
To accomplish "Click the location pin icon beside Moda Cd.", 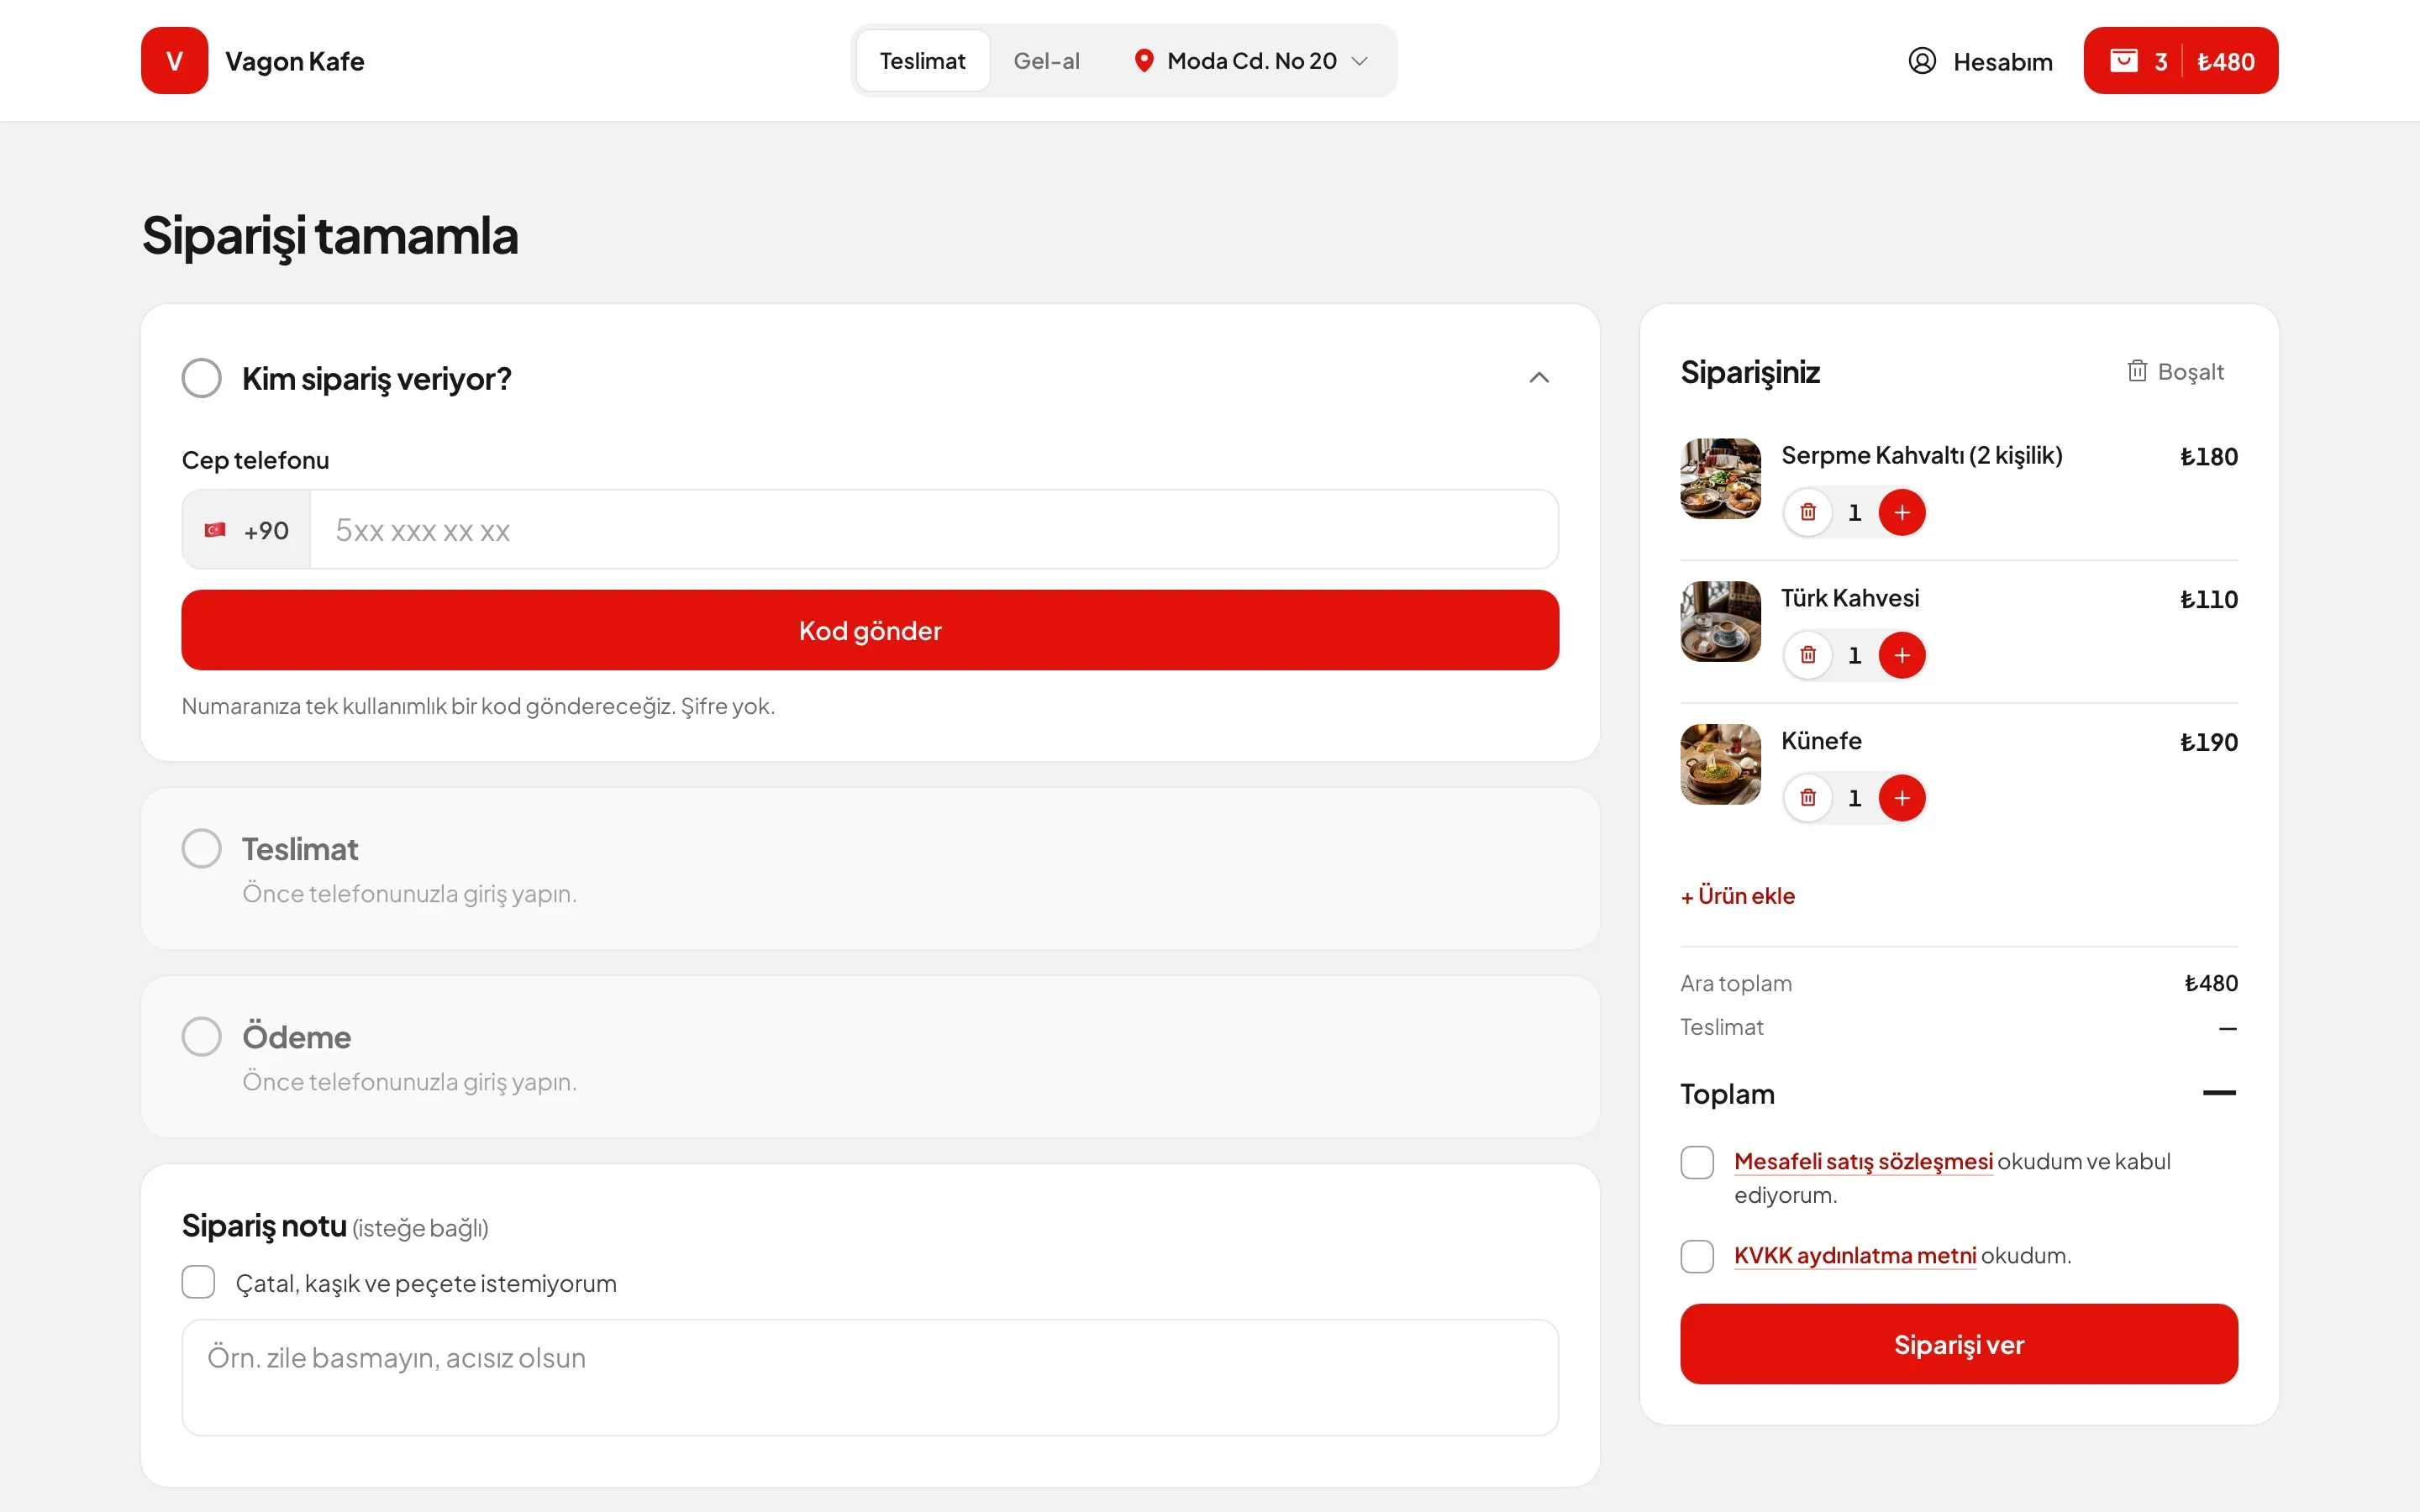I will (x=1144, y=61).
